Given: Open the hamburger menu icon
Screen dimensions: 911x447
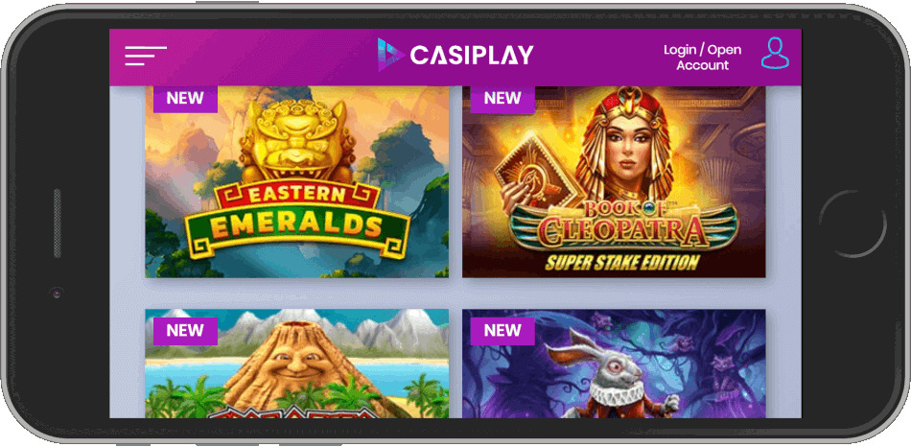Looking at the screenshot, I should tap(145, 56).
